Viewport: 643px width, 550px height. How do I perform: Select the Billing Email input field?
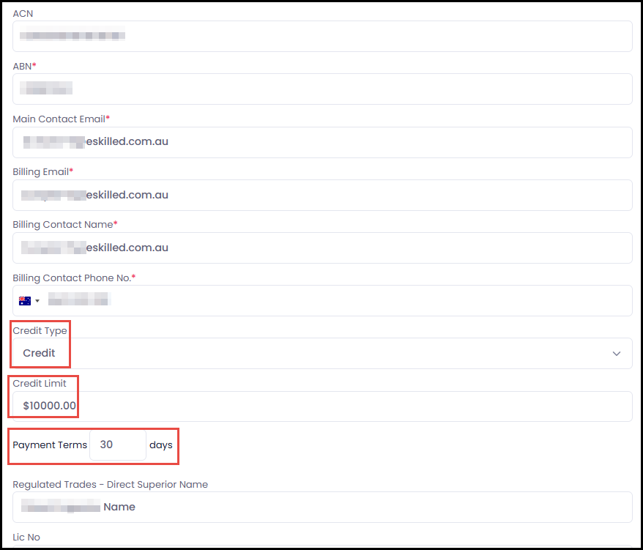(322, 196)
